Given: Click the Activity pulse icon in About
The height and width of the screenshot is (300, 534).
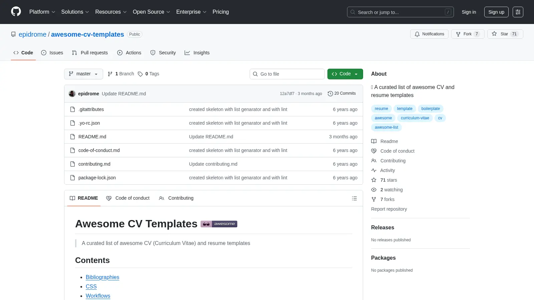Looking at the screenshot, I should (x=374, y=170).
